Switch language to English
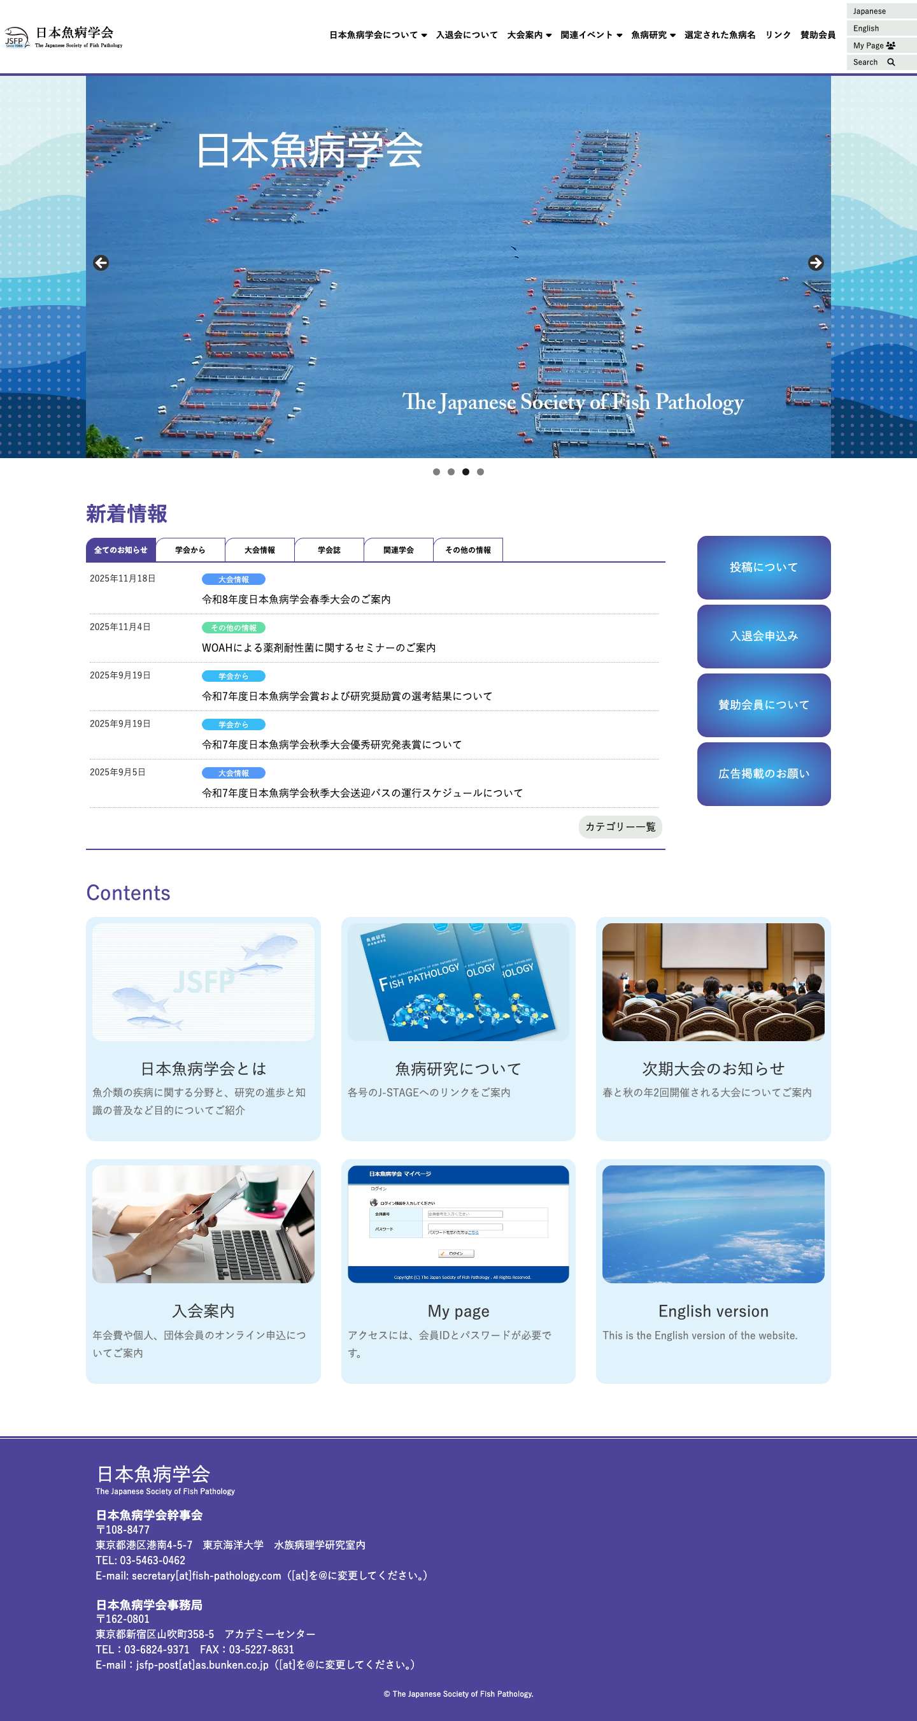 point(881,28)
